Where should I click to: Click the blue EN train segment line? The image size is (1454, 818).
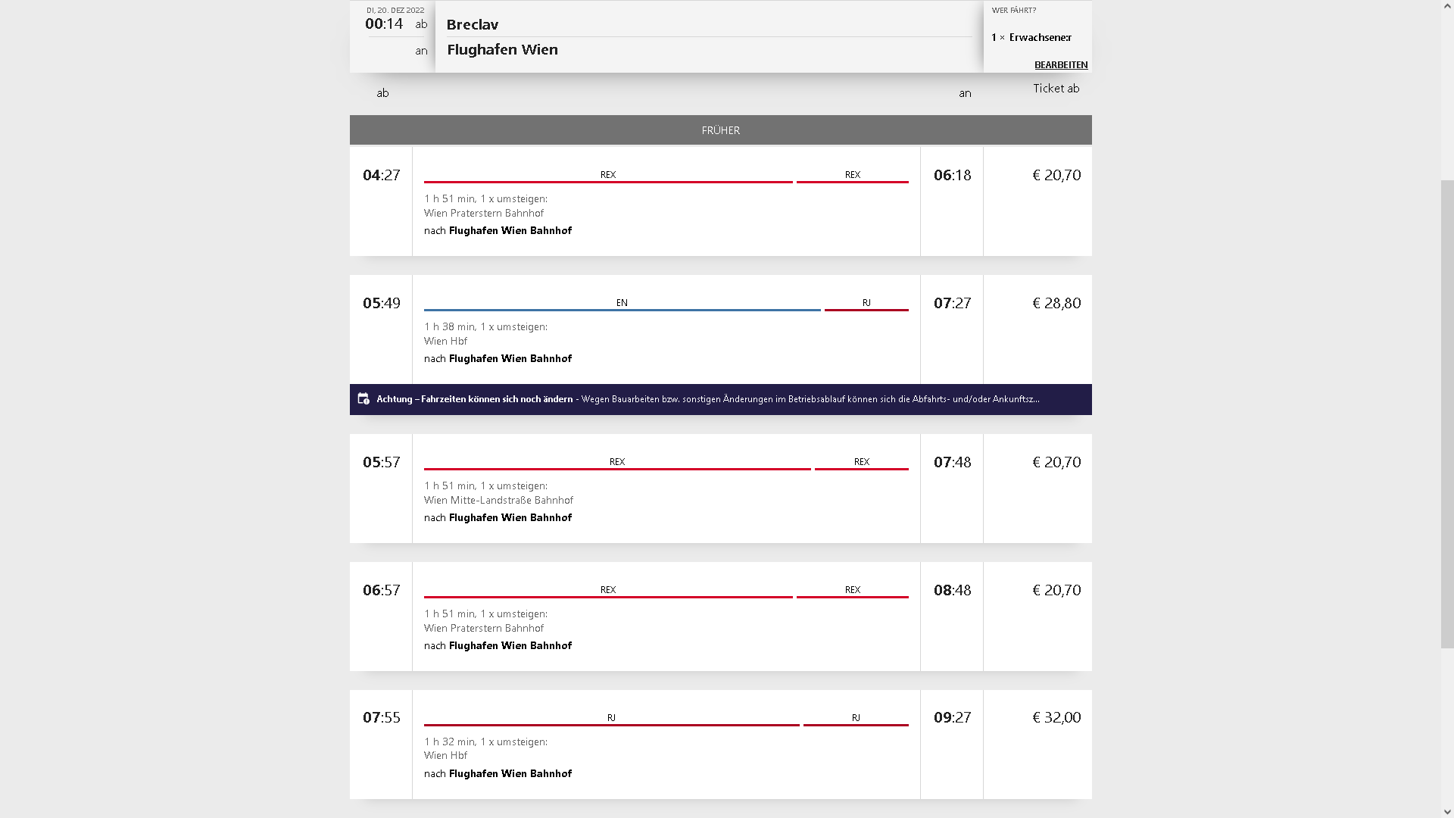tap(622, 309)
